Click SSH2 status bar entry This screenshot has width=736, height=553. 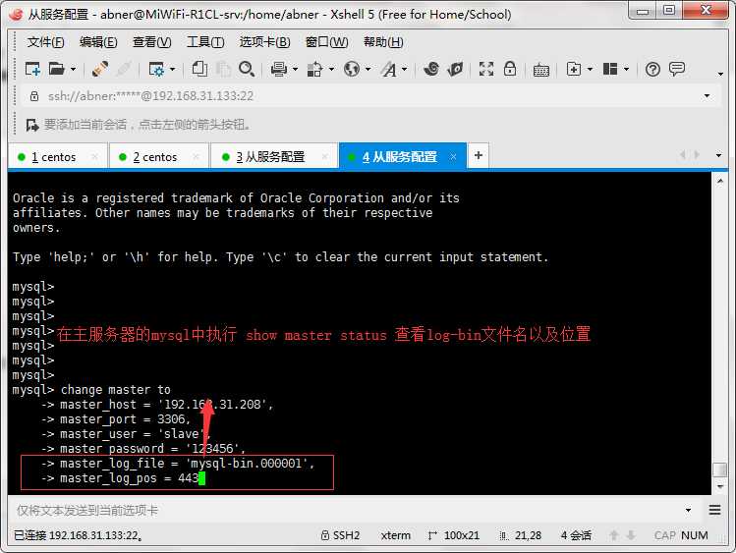(341, 535)
